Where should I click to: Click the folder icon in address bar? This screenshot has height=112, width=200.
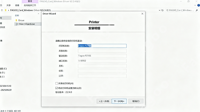tap(6, 10)
